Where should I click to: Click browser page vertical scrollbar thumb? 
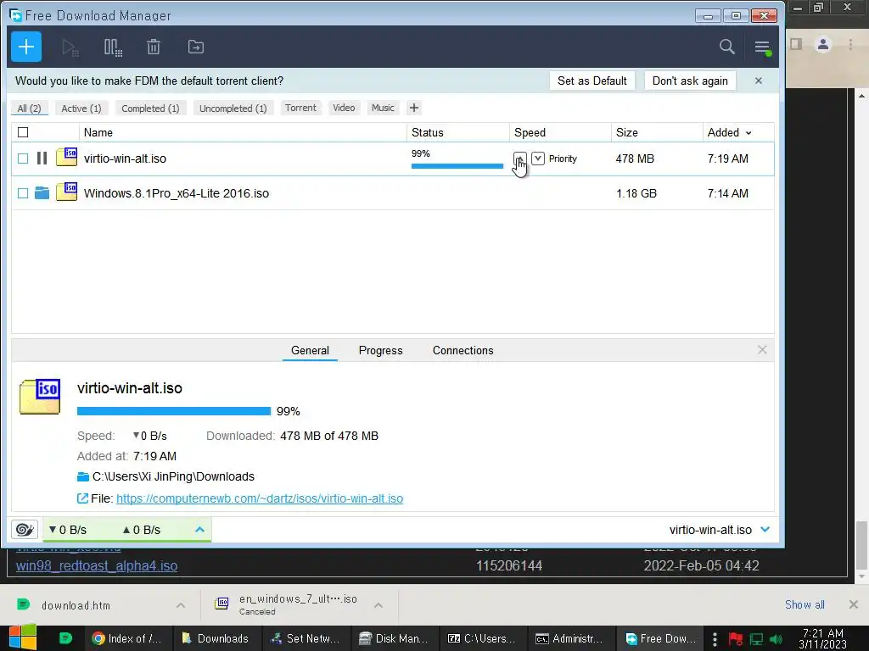point(861,545)
